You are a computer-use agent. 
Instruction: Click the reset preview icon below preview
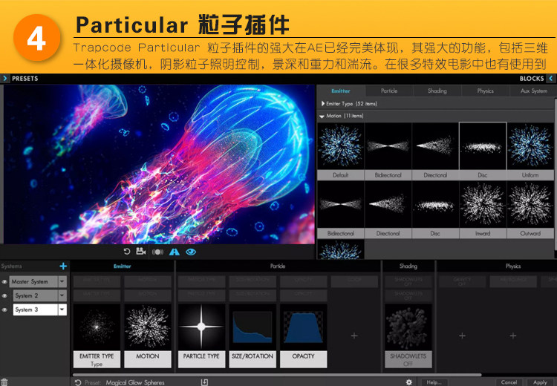click(x=127, y=252)
